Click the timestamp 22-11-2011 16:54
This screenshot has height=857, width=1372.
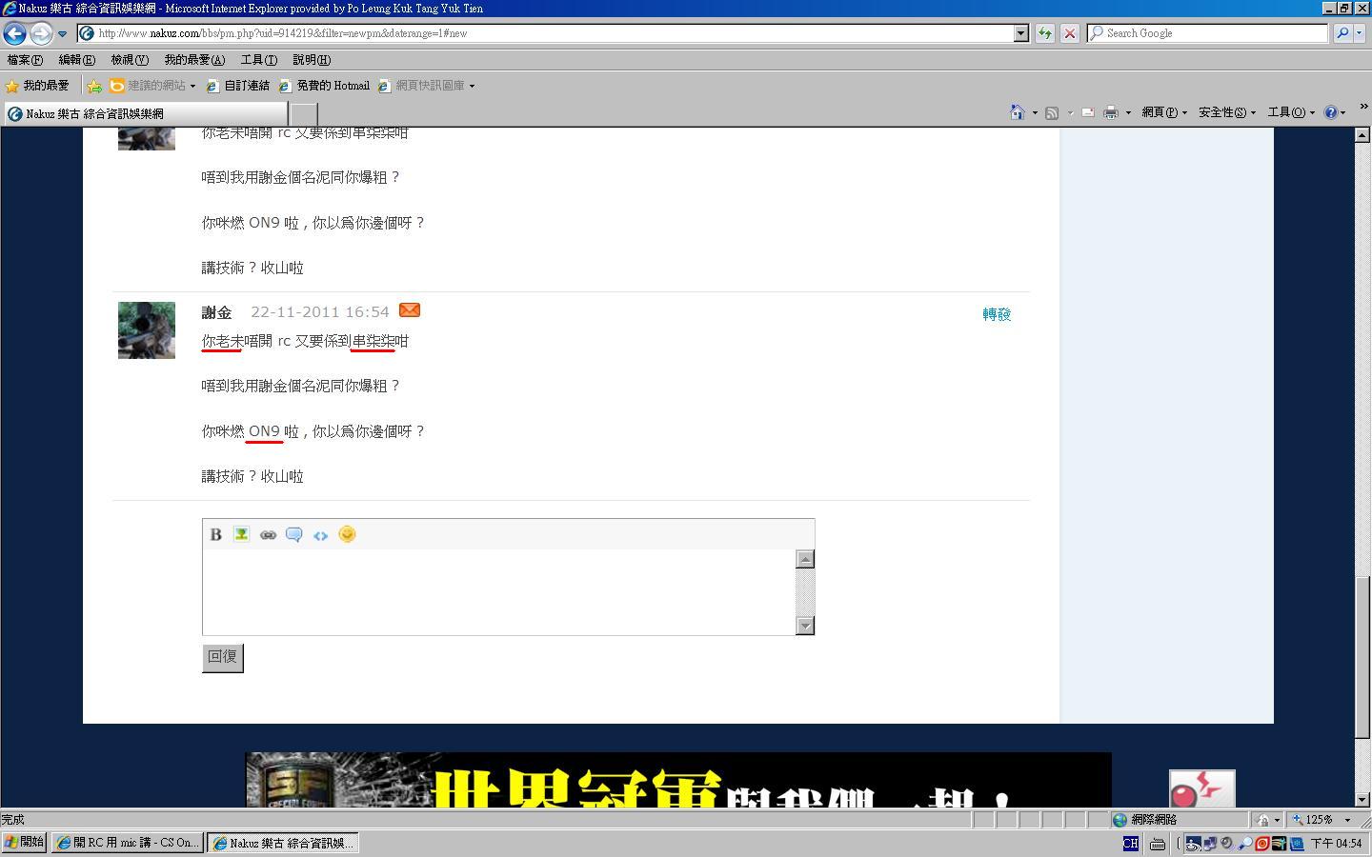click(320, 312)
